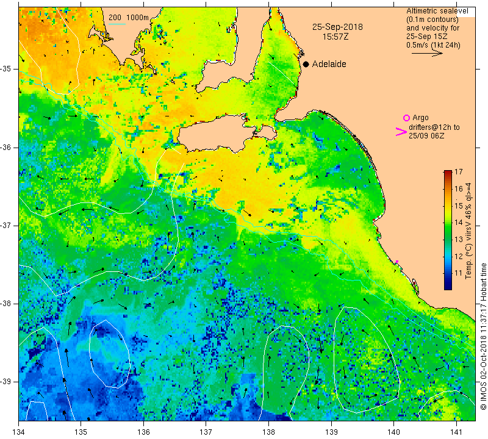488x439 pixels.
Task: Click the latitude axis label -35
Action: click(6, 69)
